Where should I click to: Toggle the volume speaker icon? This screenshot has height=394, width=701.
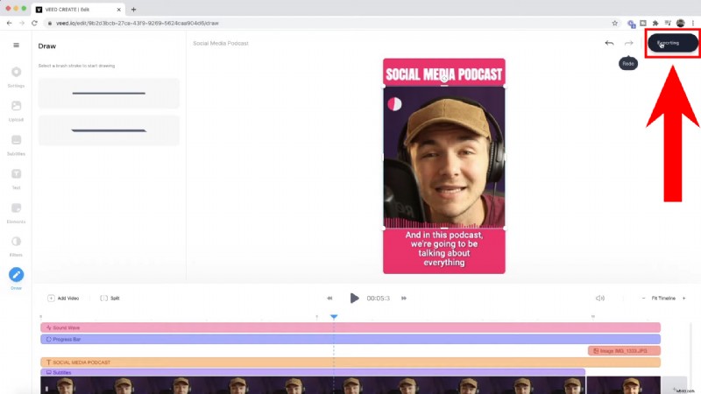pyautogui.click(x=600, y=298)
